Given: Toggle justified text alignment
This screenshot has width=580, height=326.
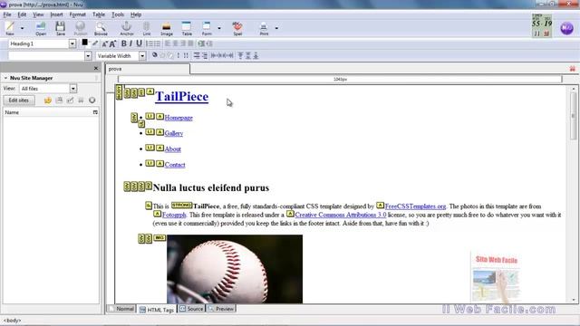Looking at the screenshot, I should point(191,43).
